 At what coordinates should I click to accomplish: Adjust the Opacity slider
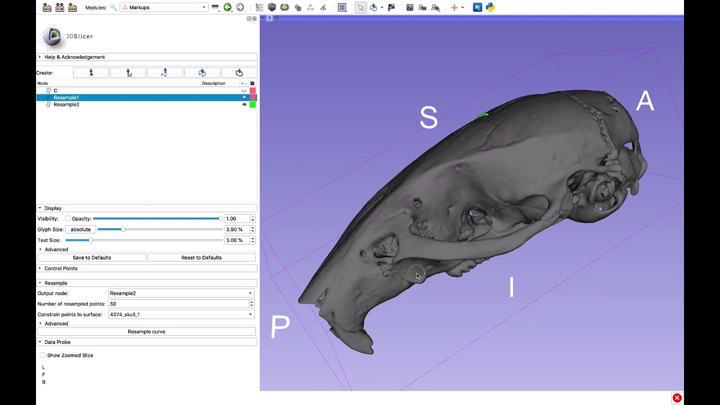point(157,219)
